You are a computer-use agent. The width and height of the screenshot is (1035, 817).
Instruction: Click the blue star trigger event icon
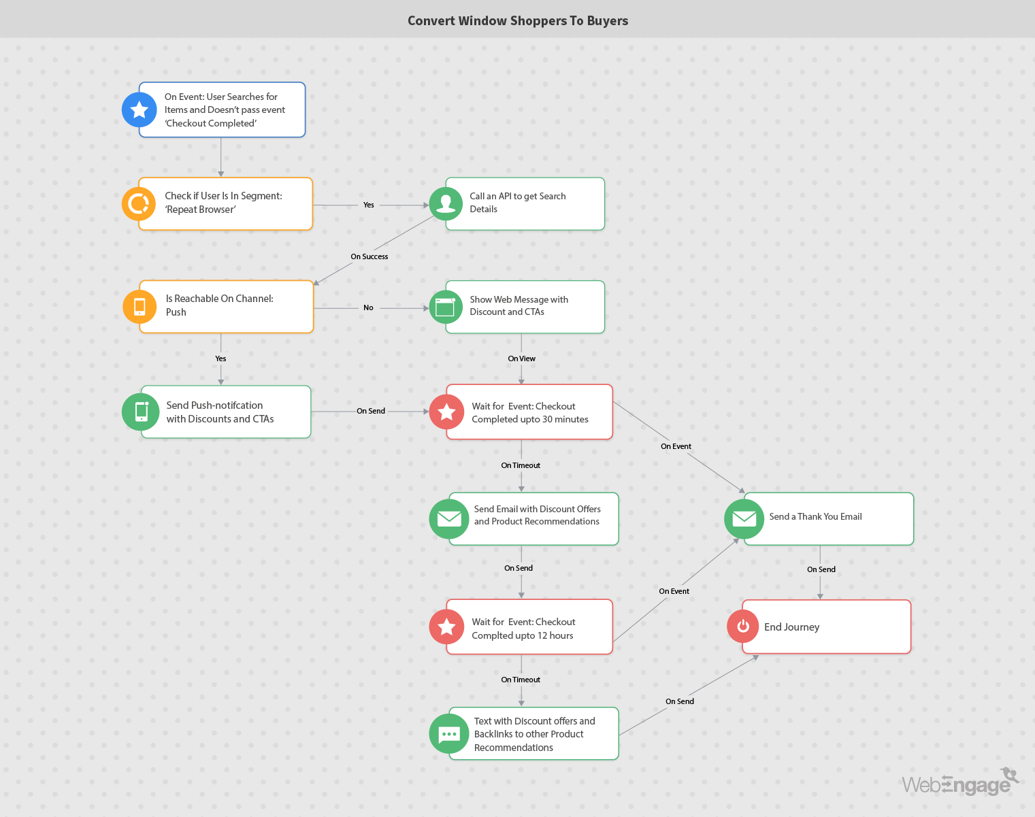point(139,110)
